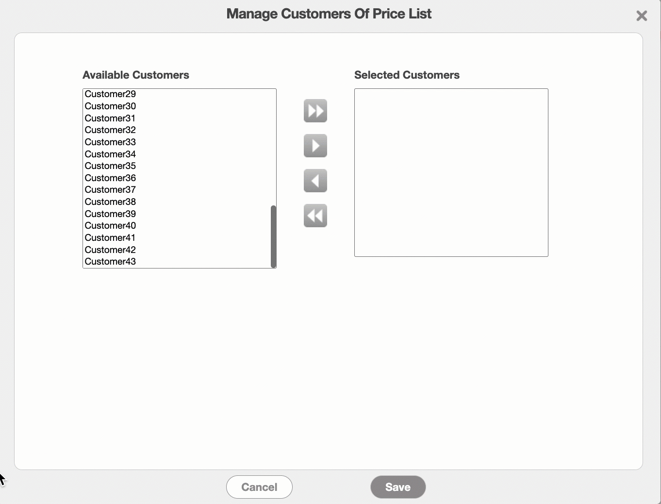Screen dimensions: 661x504
Task: Select Customer30 in available list
Action: point(110,106)
